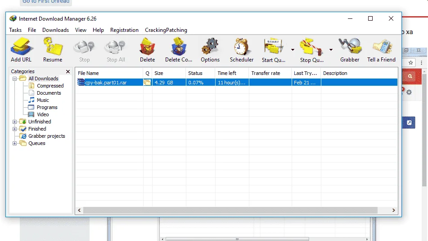The height and width of the screenshot is (241, 428).
Task: Sort by the Transfer rate column header
Action: coord(270,73)
